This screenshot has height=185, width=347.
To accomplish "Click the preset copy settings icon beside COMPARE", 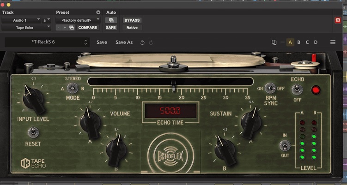I will [72, 28].
